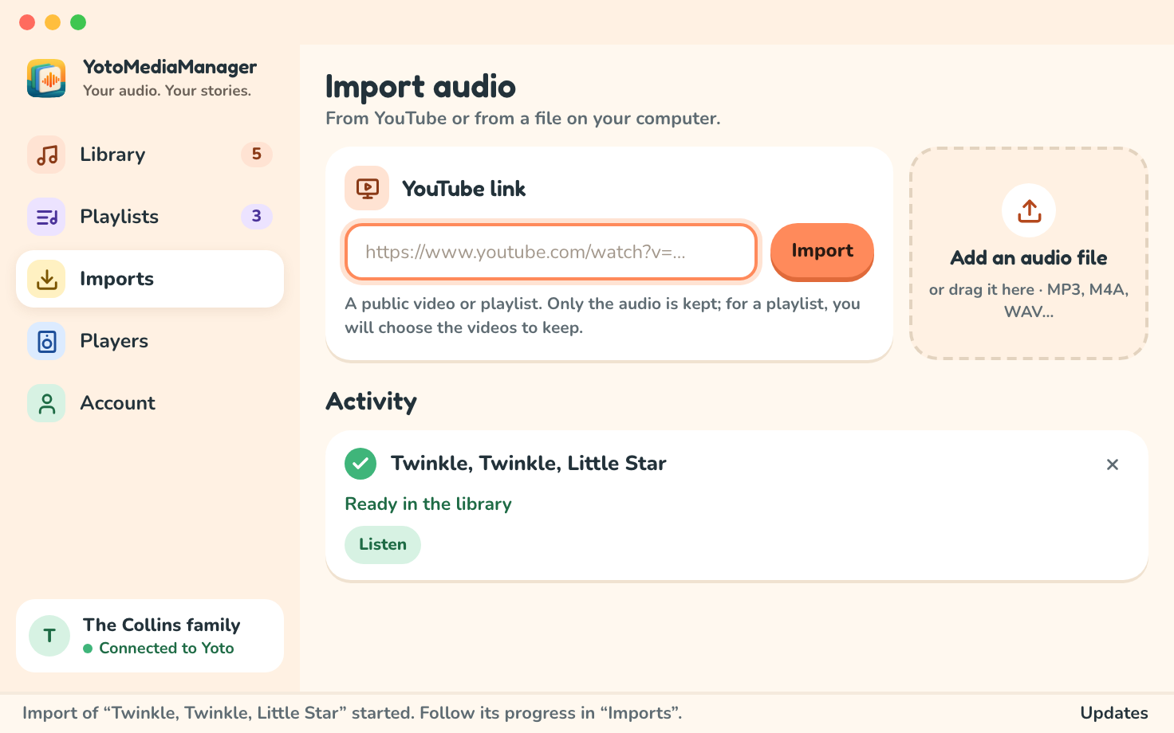Open the Account page
The height and width of the screenshot is (733, 1174).
click(150, 403)
